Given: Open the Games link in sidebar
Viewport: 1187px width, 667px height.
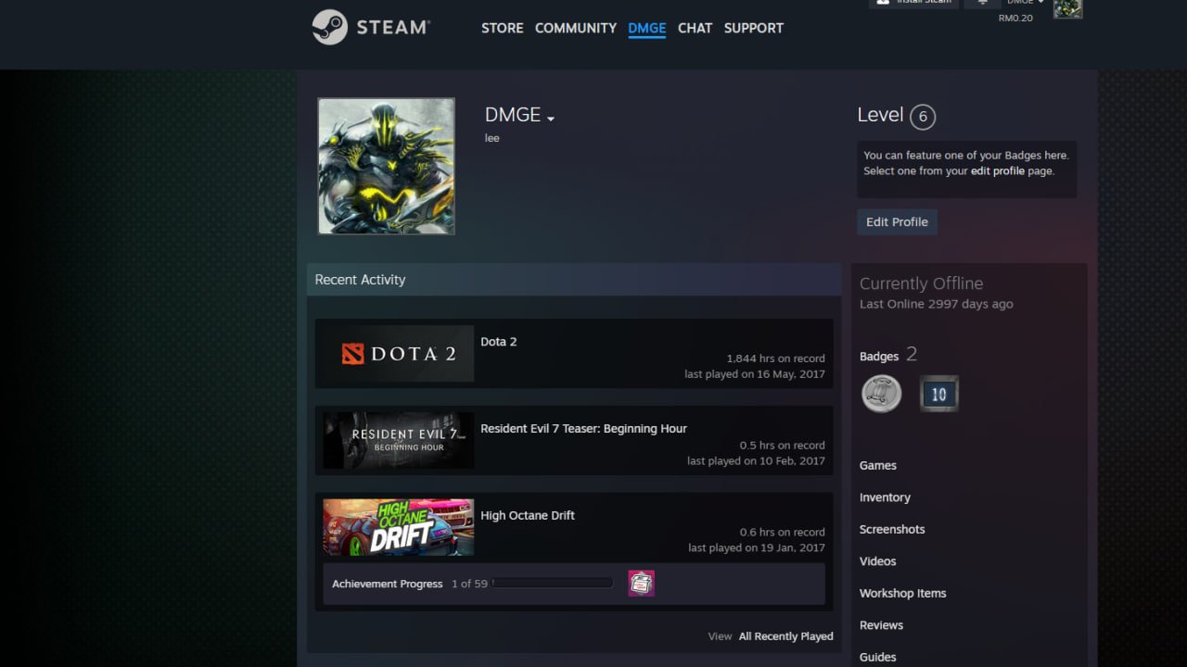Looking at the screenshot, I should click(x=878, y=466).
